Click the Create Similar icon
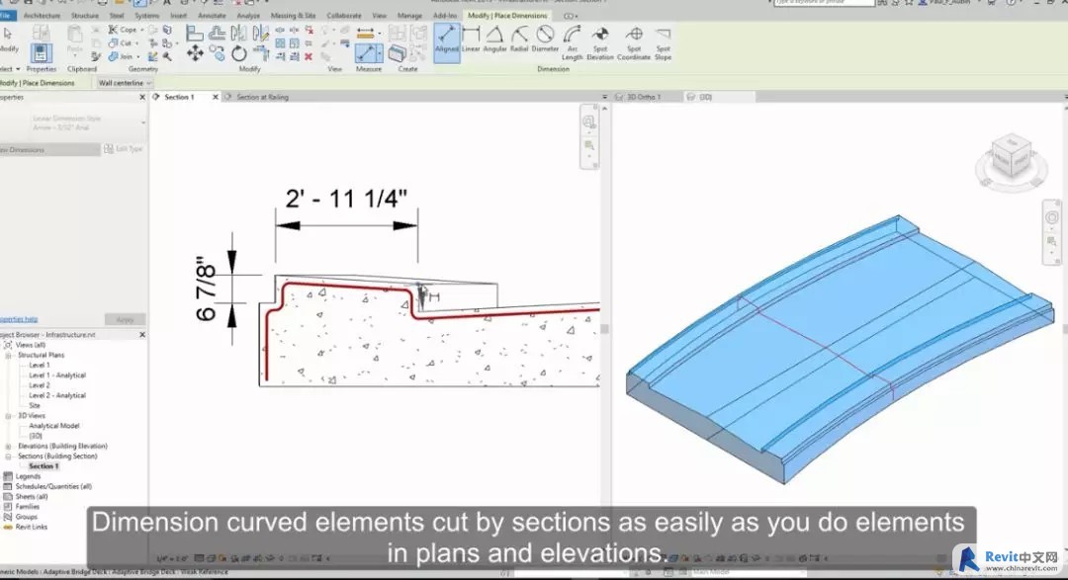 coord(398,53)
